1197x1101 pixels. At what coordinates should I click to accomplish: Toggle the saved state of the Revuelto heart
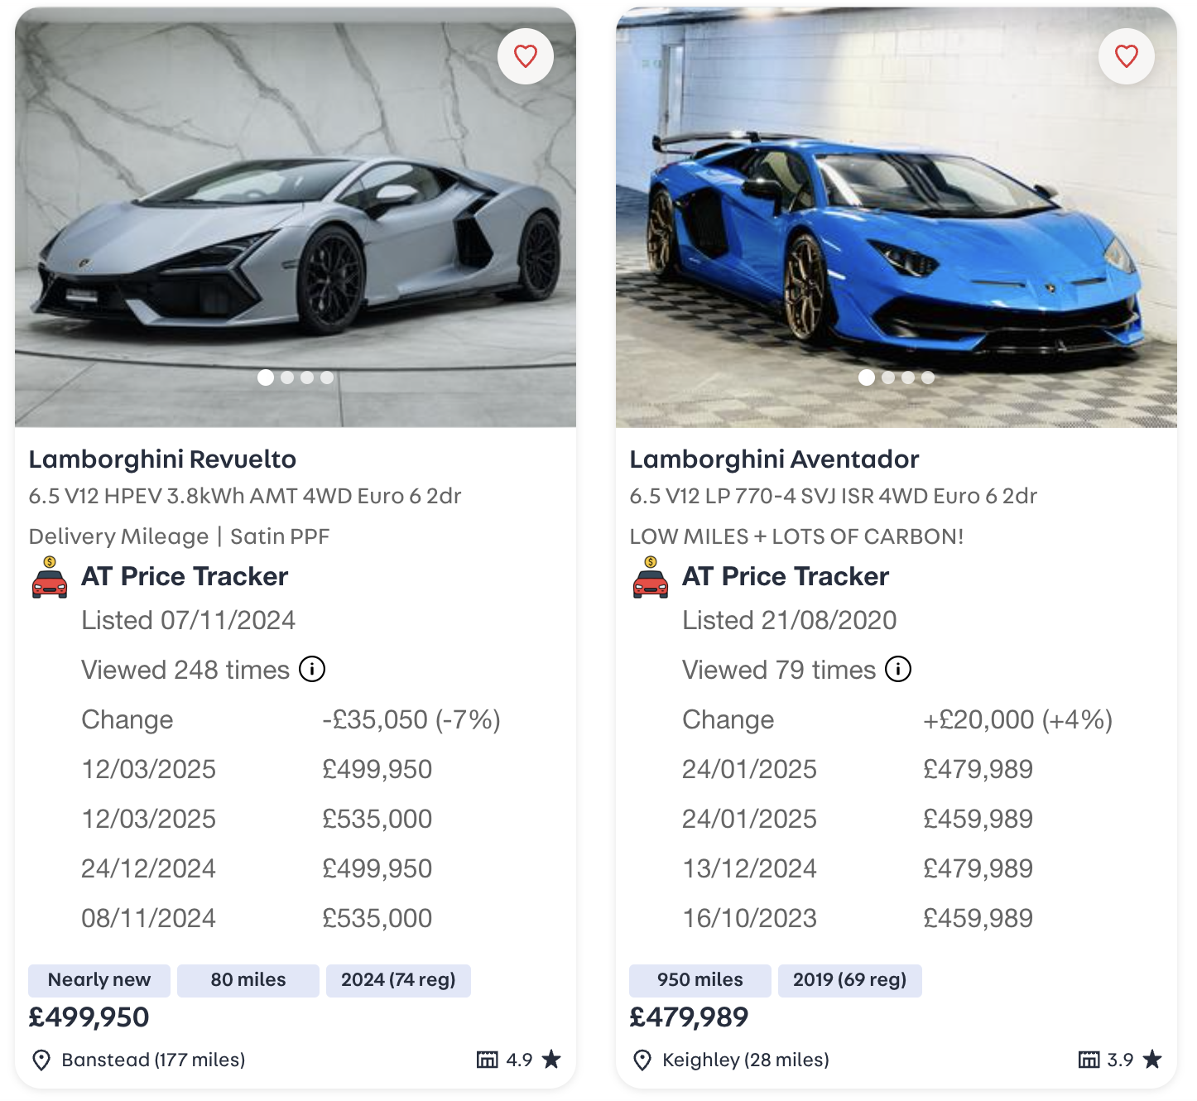click(525, 55)
